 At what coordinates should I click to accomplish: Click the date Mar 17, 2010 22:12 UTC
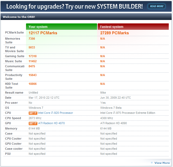[x=44, y=98]
